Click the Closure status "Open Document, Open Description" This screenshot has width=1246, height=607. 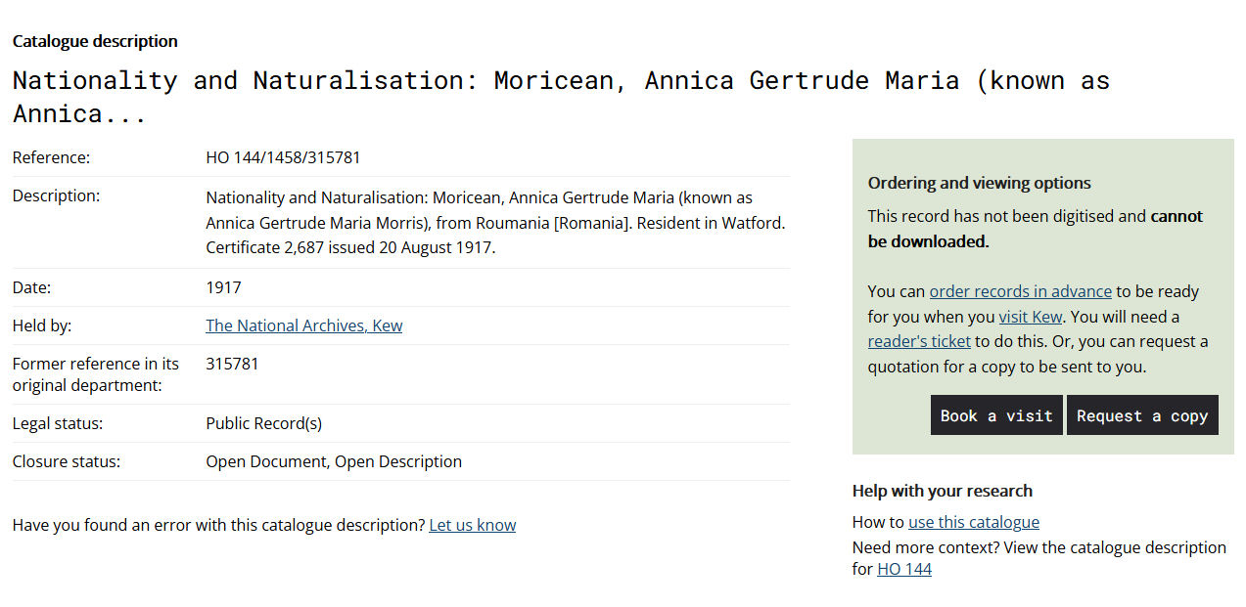(x=333, y=461)
